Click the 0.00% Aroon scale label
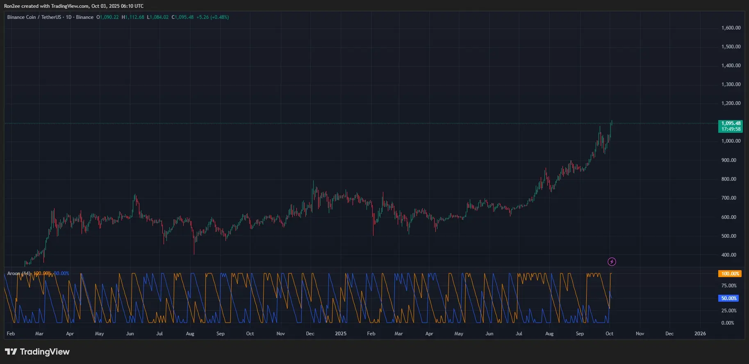 tap(727, 323)
